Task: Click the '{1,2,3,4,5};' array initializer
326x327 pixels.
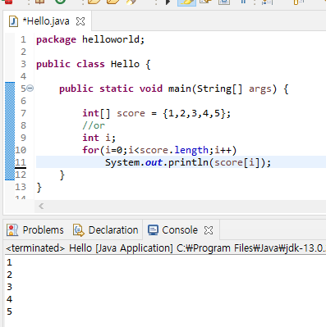Action: tap(197, 113)
